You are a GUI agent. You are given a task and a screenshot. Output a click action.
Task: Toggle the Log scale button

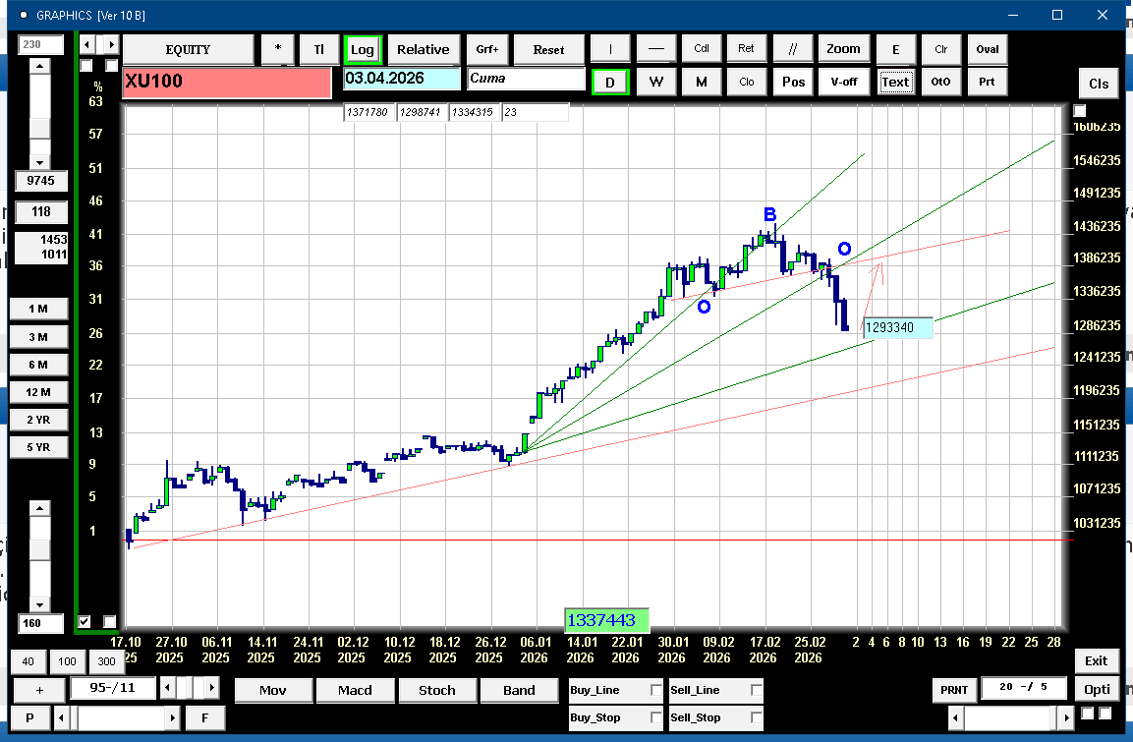pyautogui.click(x=362, y=49)
